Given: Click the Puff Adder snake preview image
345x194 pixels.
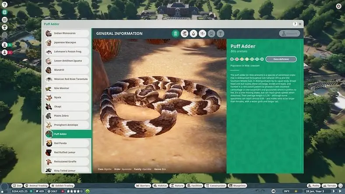Looking at the screenshot, I should pos(159,106).
